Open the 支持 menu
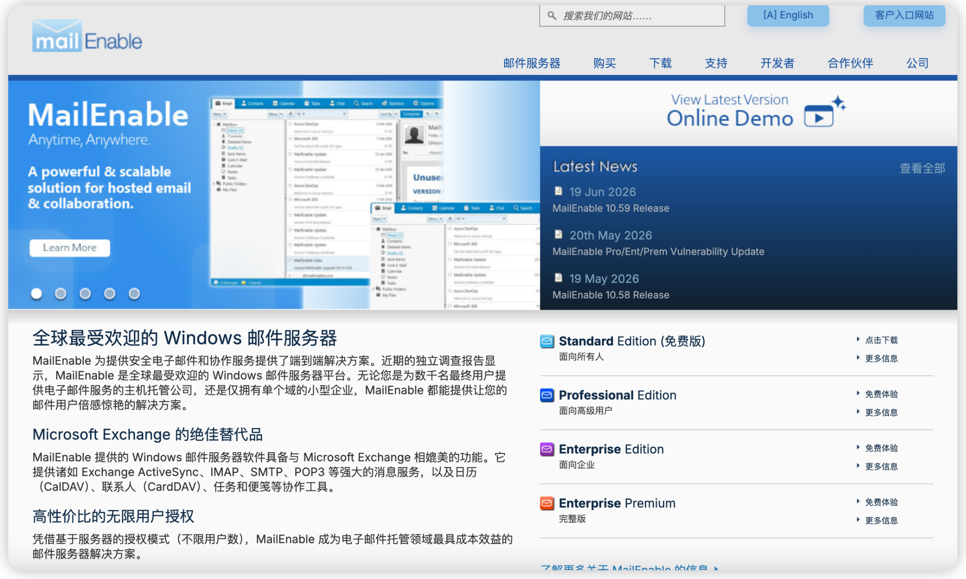This screenshot has height=579, width=966. tap(716, 63)
